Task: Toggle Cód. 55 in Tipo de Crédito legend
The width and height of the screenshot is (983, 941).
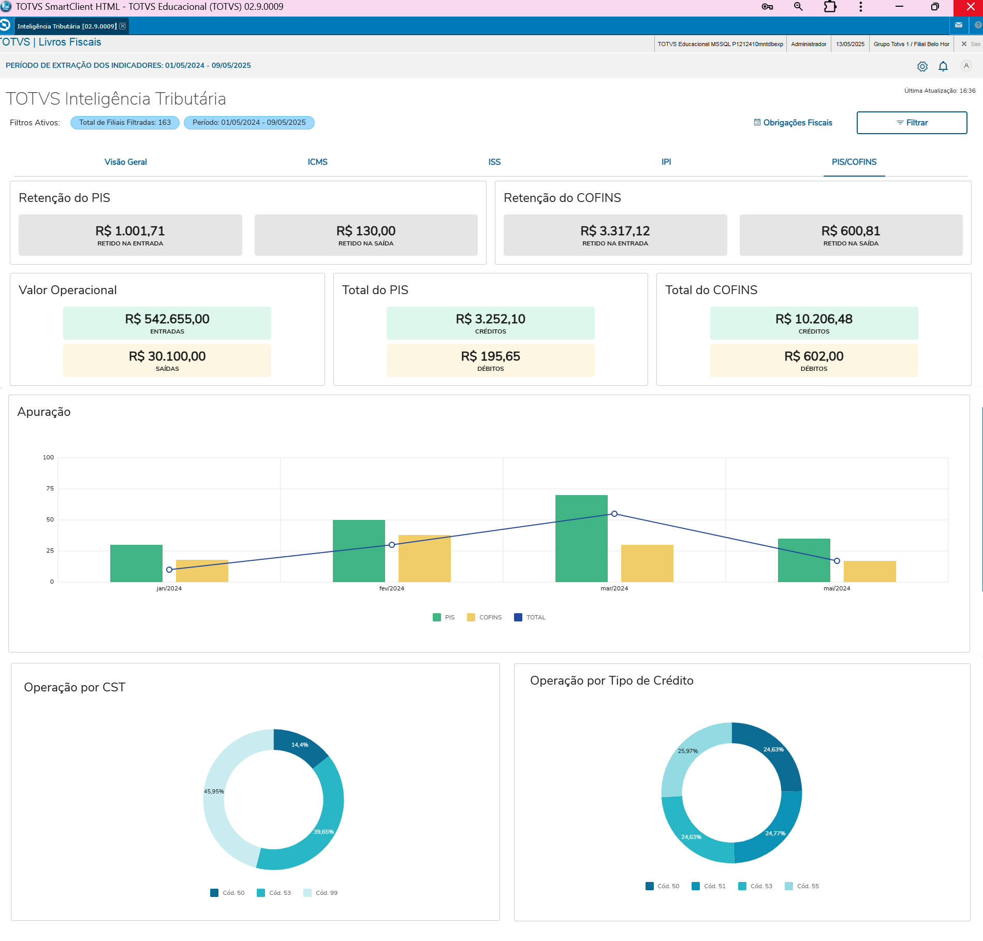Action: point(802,886)
